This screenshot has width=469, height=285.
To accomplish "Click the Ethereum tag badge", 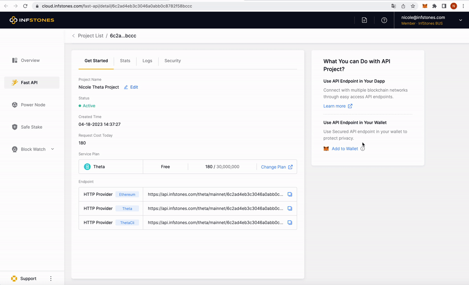I will [127, 195].
